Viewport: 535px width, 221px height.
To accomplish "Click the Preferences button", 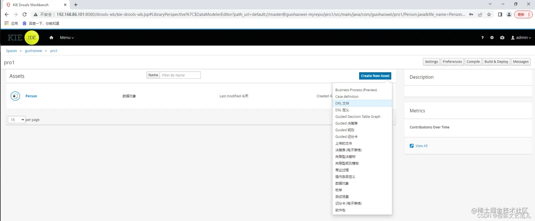I will [x=452, y=62].
